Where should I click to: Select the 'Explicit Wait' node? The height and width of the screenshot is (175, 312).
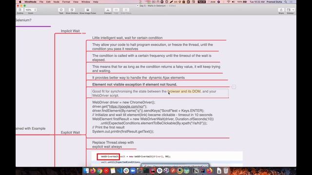(70, 132)
